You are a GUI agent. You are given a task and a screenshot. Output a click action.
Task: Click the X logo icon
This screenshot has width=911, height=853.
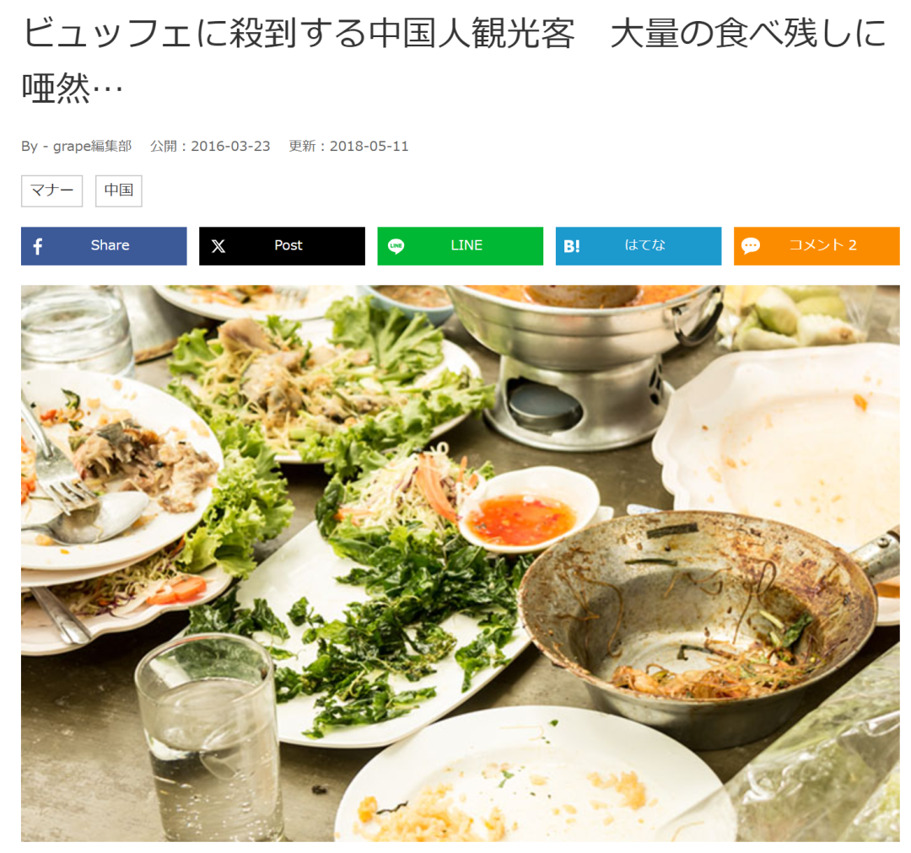point(218,246)
